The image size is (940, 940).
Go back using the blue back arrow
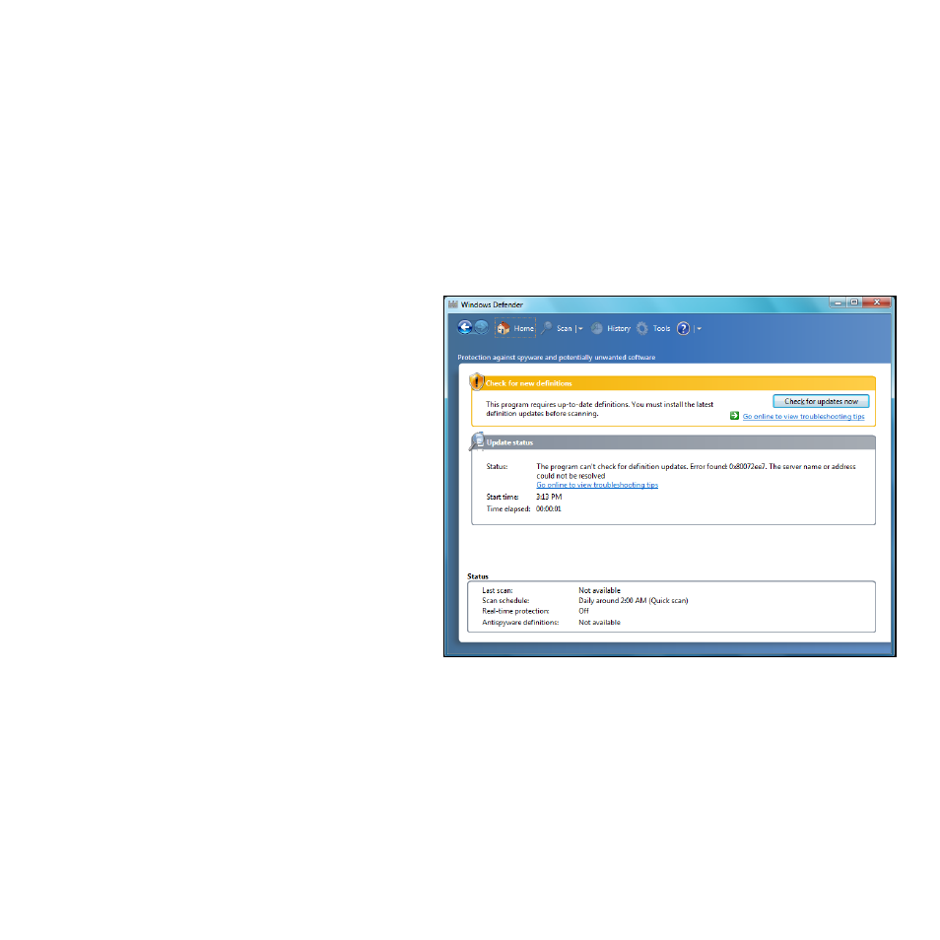[x=465, y=327]
